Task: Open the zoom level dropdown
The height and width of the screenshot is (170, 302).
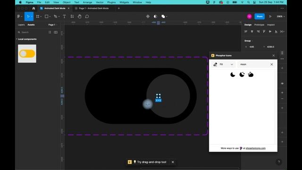Action: point(281,17)
